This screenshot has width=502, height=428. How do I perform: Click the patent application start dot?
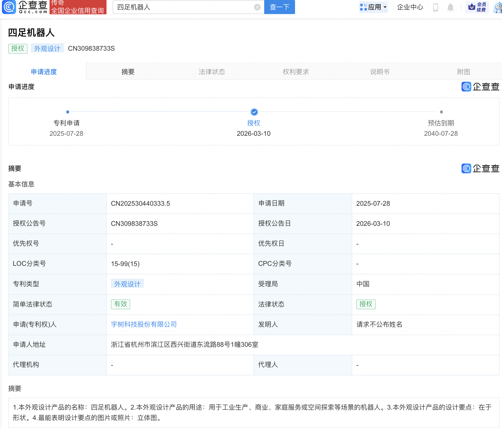point(68,112)
